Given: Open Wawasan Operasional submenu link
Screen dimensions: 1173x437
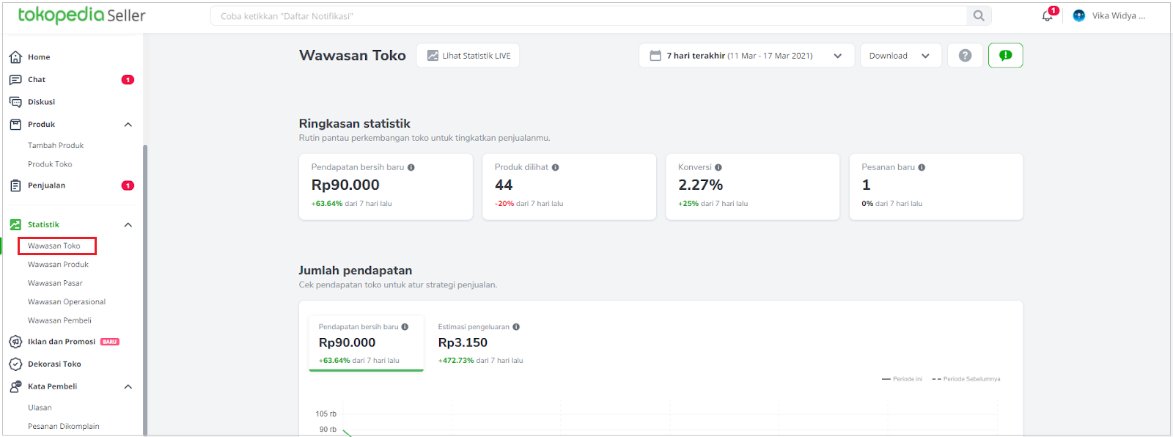Looking at the screenshot, I should 67,302.
